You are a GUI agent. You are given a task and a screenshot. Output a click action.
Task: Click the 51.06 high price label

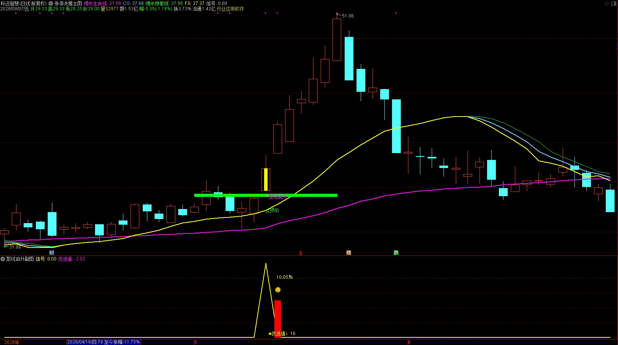pos(348,16)
